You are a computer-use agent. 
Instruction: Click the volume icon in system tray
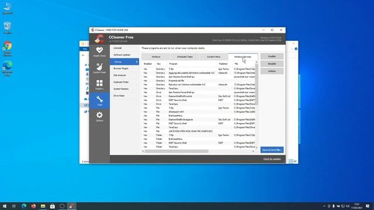click(x=348, y=206)
